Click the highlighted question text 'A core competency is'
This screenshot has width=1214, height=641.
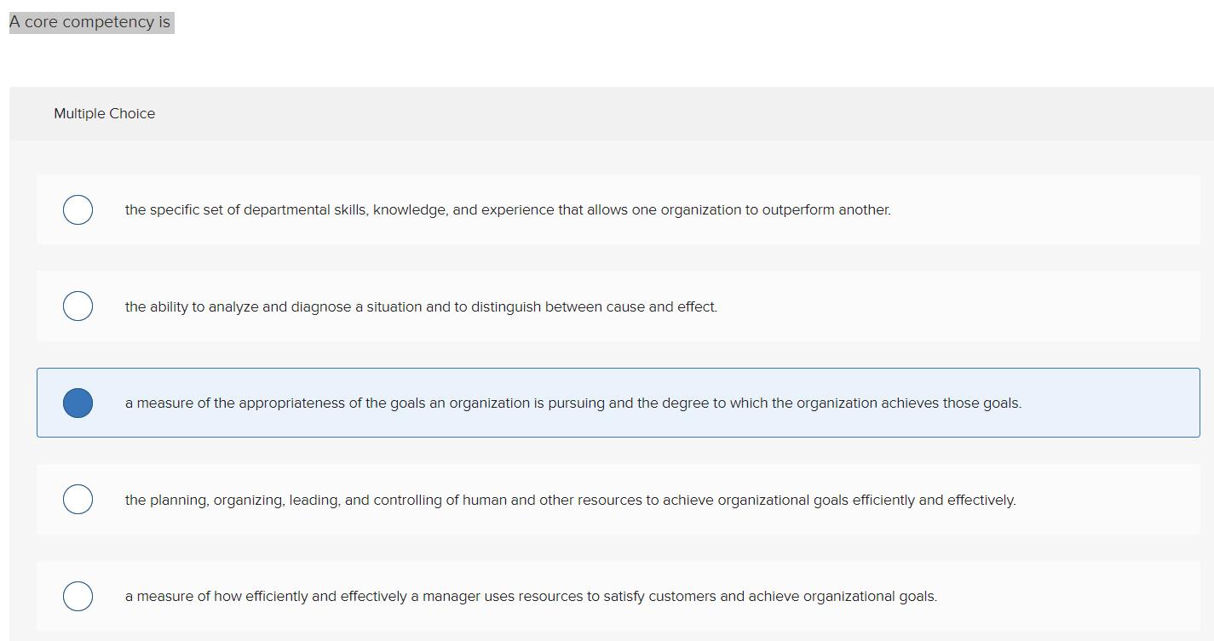(89, 21)
